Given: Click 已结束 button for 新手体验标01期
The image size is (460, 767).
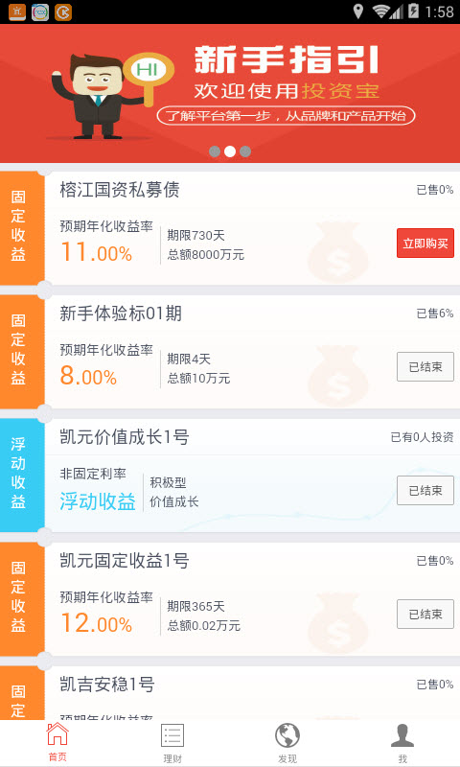Looking at the screenshot, I should coord(425,367).
